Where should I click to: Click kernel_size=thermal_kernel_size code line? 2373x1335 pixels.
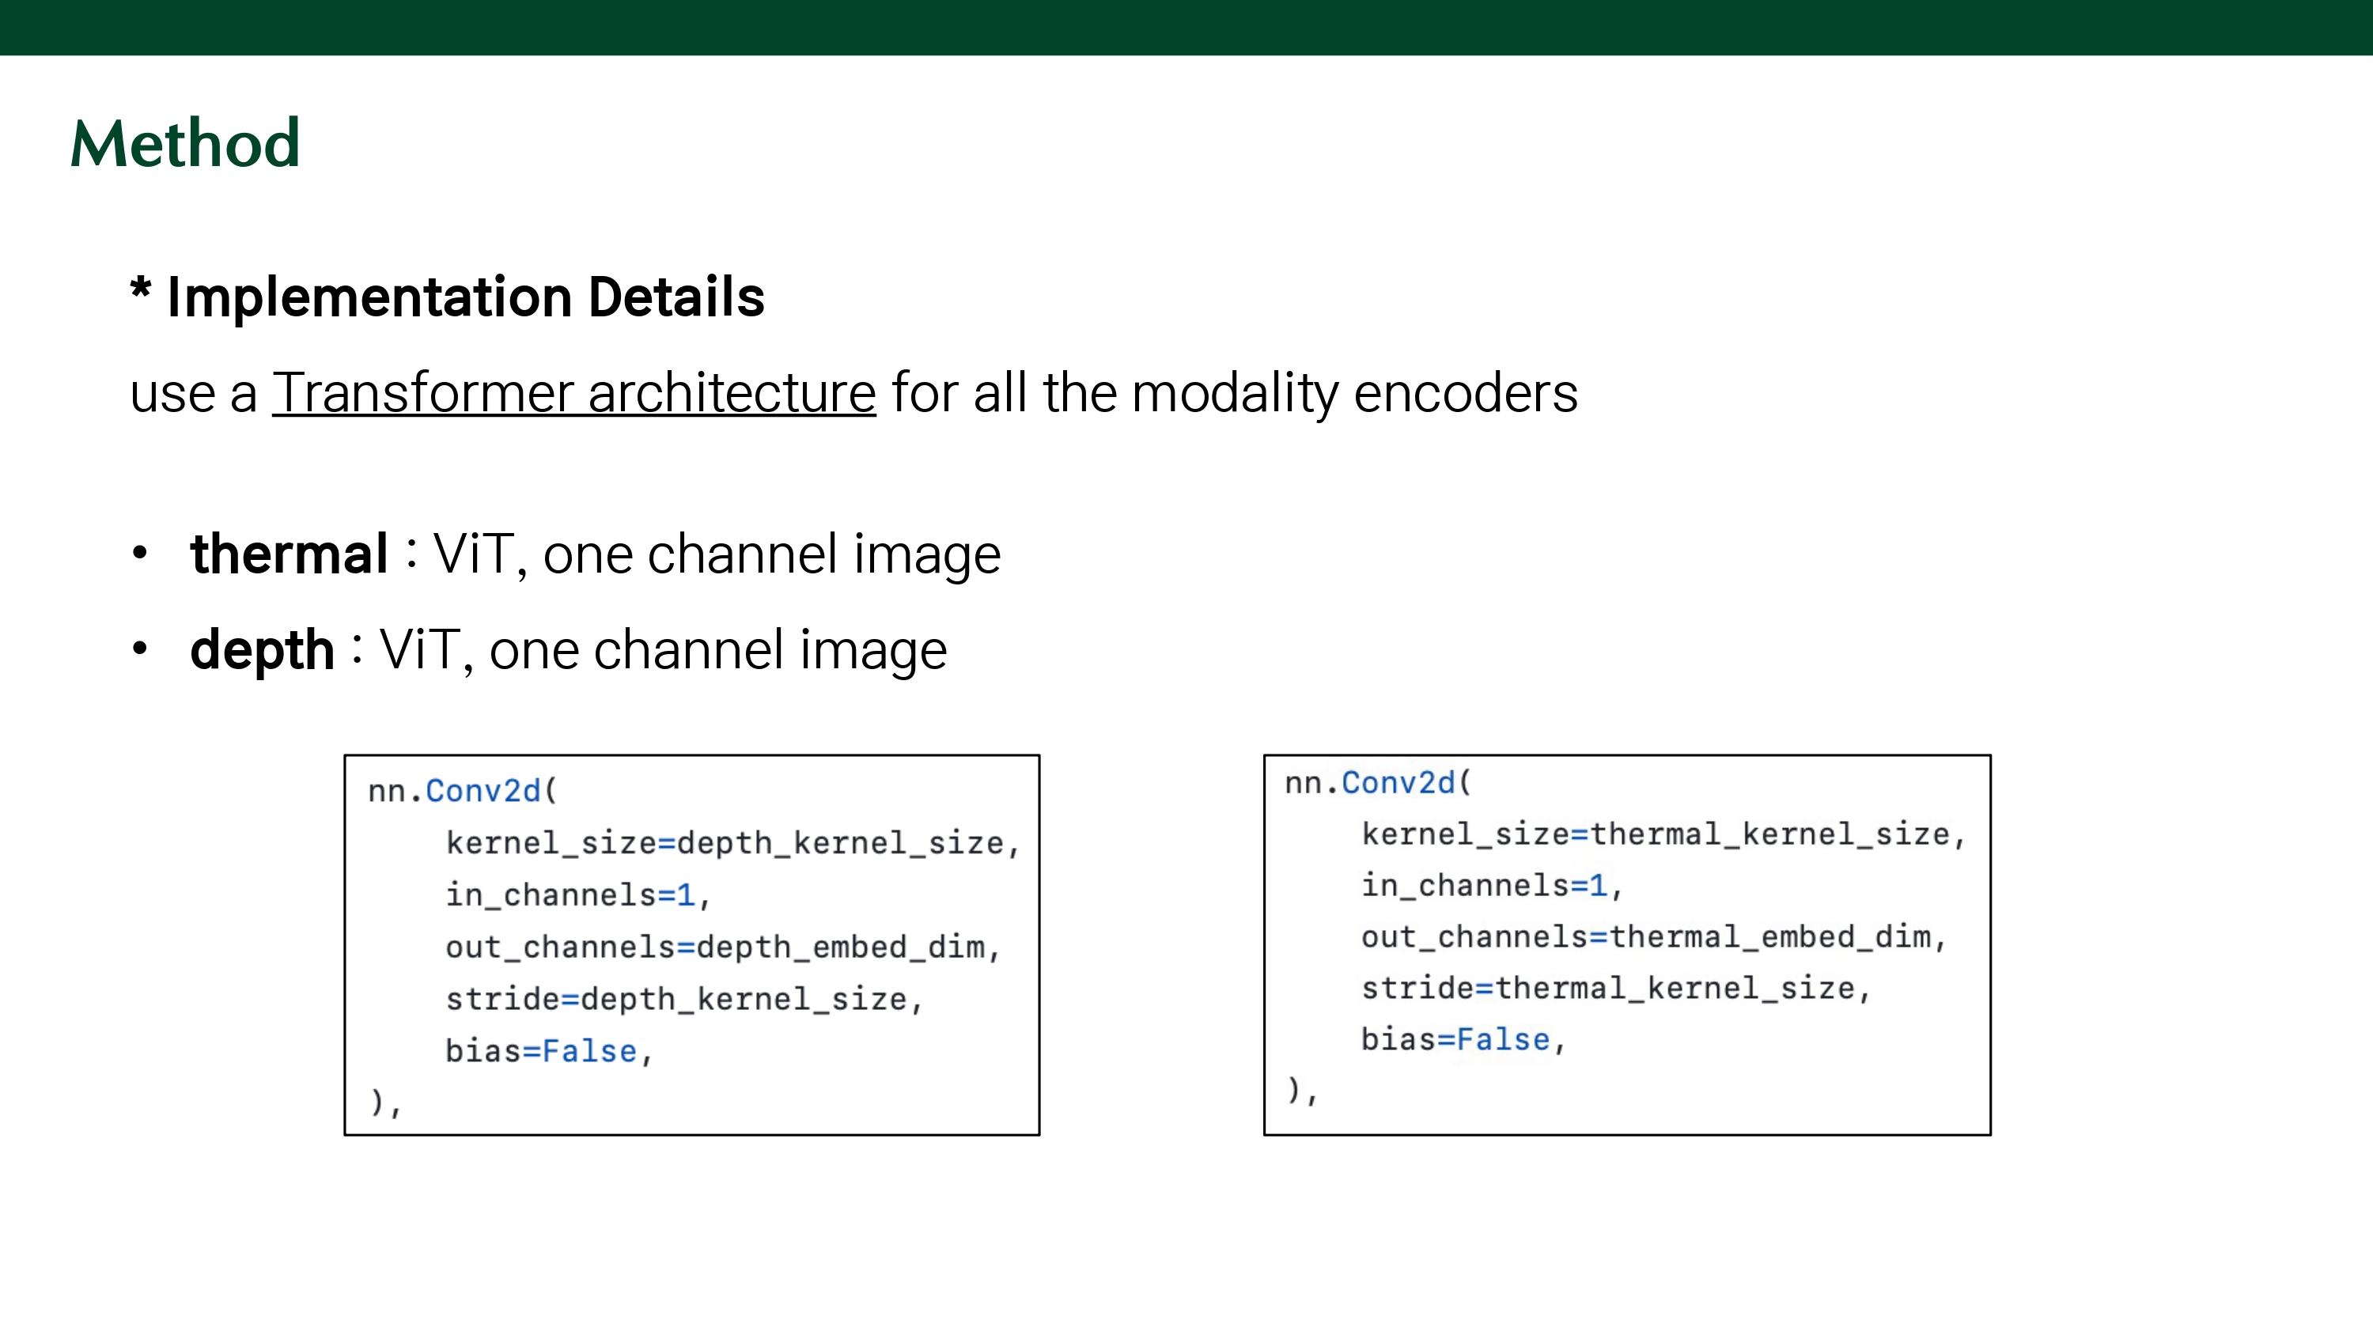[1663, 834]
